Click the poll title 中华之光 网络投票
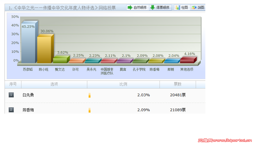This screenshot has height=144, width=257. [x=62, y=8]
